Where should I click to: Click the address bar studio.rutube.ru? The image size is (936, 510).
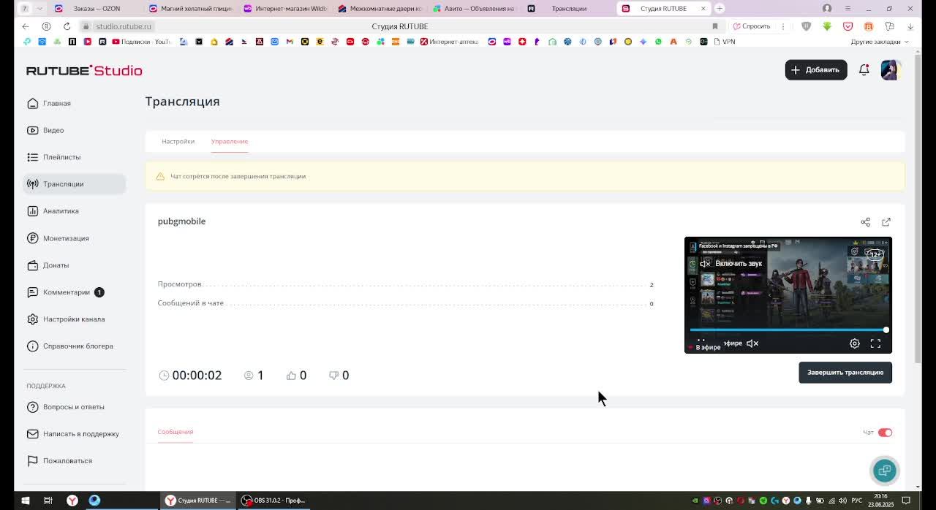[123, 26]
